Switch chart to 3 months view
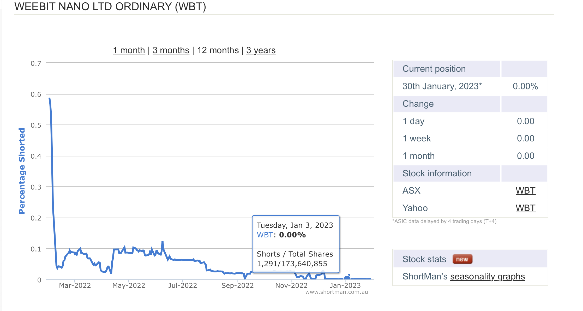This screenshot has height=311, width=583. 171,50
